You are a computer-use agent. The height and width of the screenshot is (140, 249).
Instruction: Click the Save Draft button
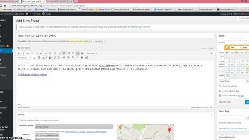click(224, 81)
